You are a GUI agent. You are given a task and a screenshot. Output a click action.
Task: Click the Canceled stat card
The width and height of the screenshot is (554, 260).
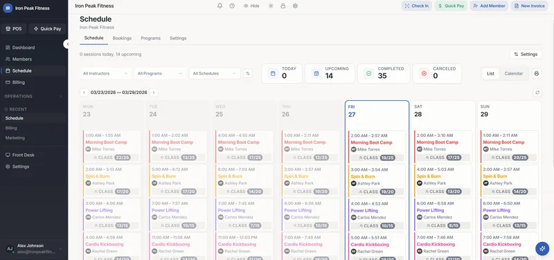[437, 73]
